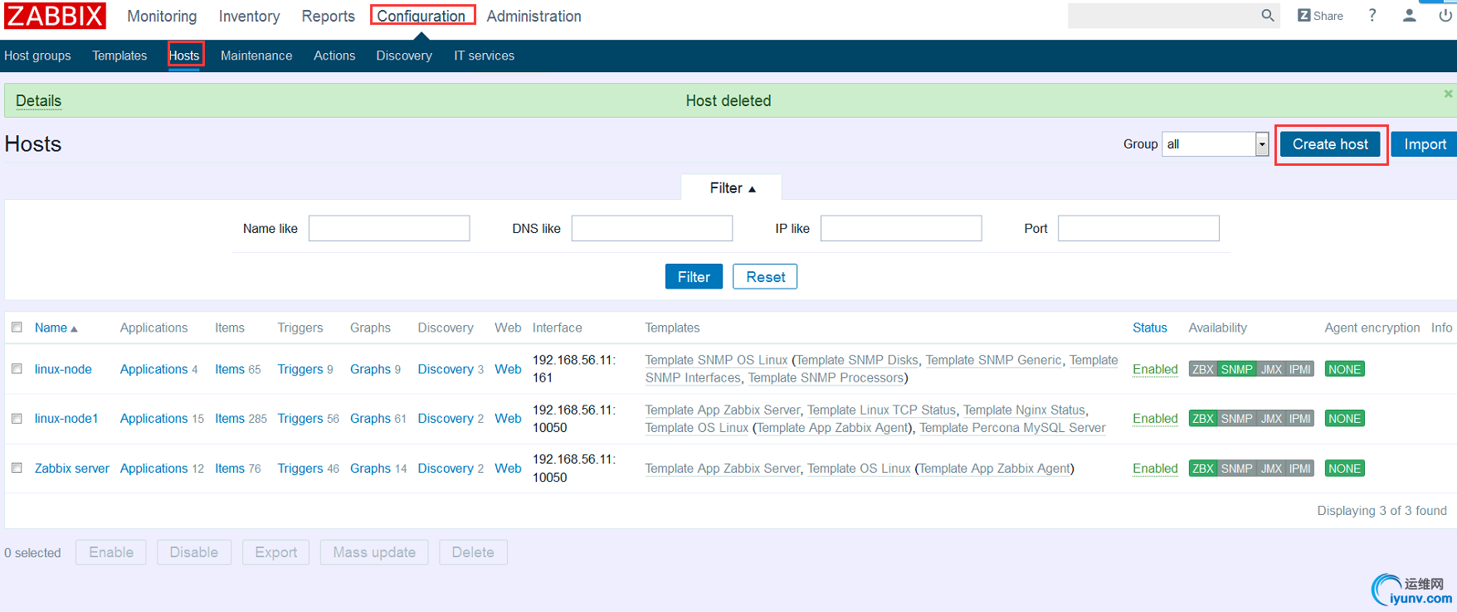This screenshot has height=612, width=1457.
Task: Open the Inventory menu
Action: [249, 16]
